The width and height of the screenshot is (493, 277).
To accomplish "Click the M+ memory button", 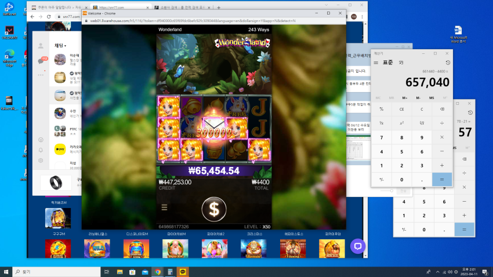I will pos(405,98).
